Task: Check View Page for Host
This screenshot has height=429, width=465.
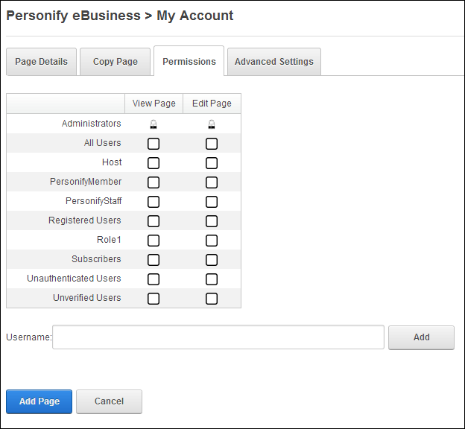Action: (154, 163)
